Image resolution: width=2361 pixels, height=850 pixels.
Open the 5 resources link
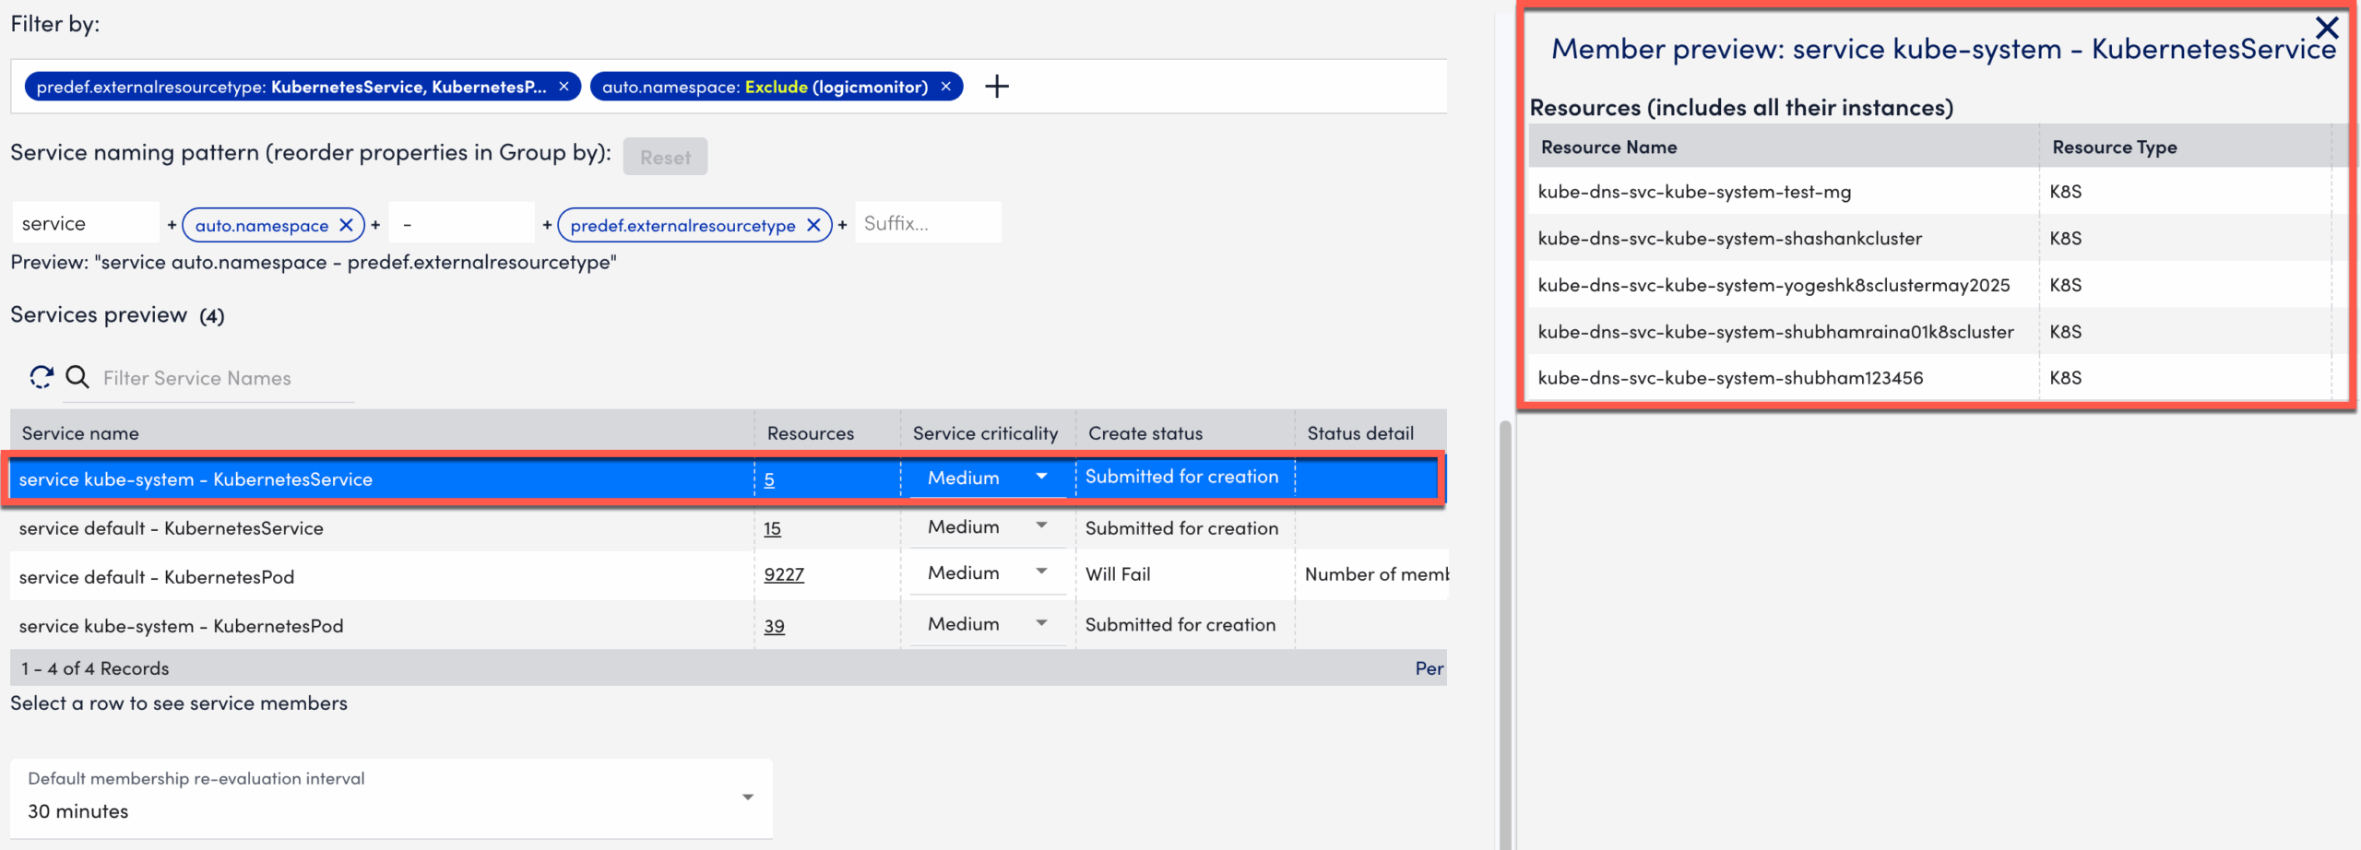pyautogui.click(x=769, y=479)
